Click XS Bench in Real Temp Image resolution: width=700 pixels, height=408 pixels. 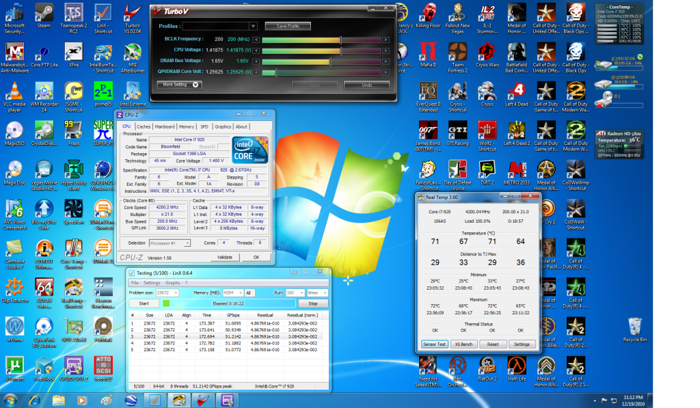point(463,344)
